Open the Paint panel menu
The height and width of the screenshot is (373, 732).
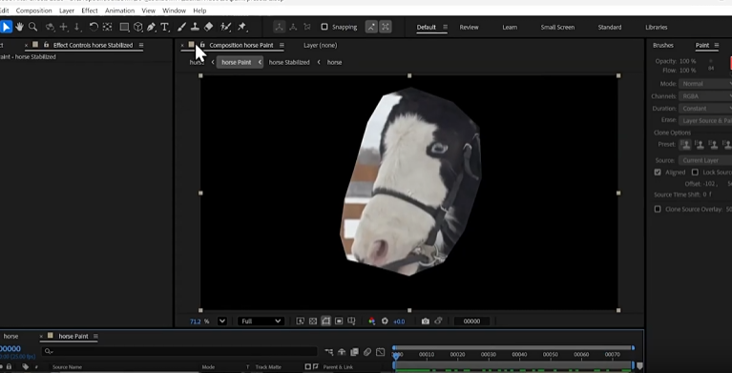[716, 45]
